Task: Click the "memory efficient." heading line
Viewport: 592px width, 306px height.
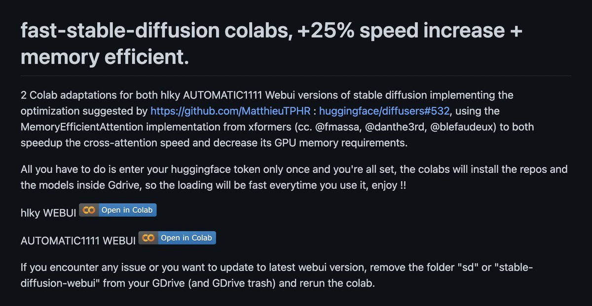Action: point(105,58)
